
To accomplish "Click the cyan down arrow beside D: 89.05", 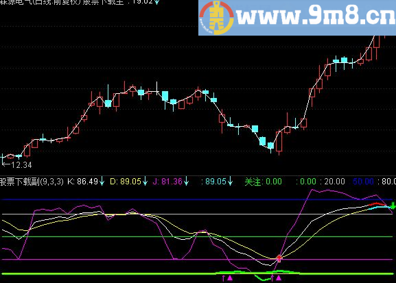I will pyautogui.click(x=145, y=181).
